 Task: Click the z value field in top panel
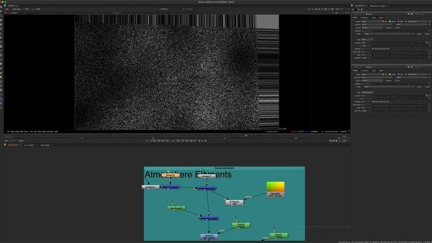point(367,46)
